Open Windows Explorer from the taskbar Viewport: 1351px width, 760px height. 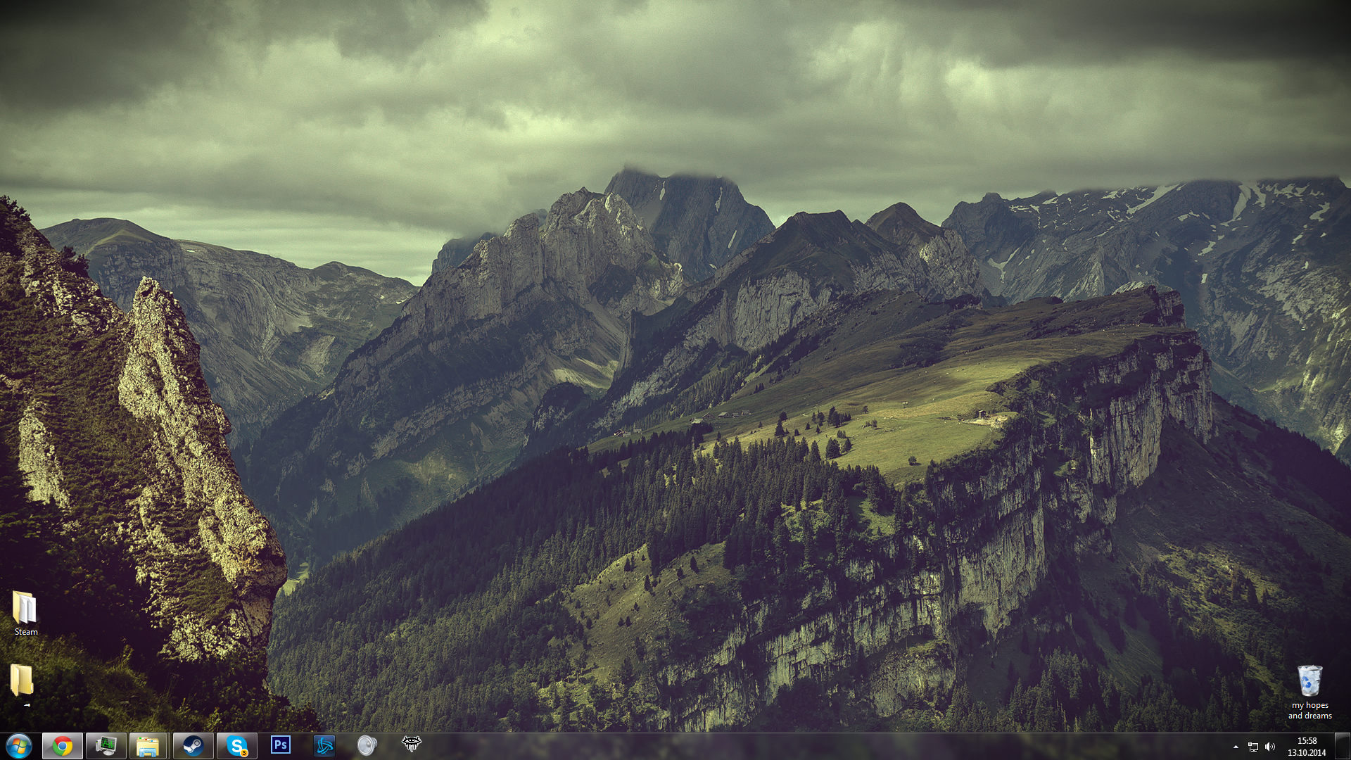(148, 746)
